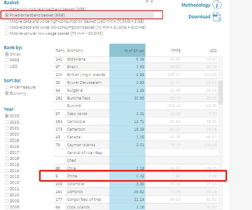
Task: Open the Methodology info icon
Action: (x=217, y=5)
